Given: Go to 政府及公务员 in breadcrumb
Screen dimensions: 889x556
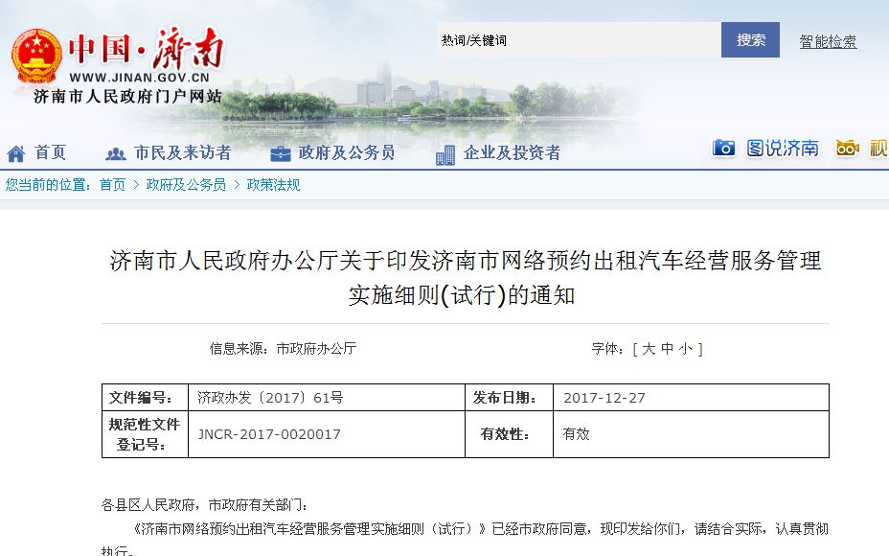Looking at the screenshot, I should 186,185.
